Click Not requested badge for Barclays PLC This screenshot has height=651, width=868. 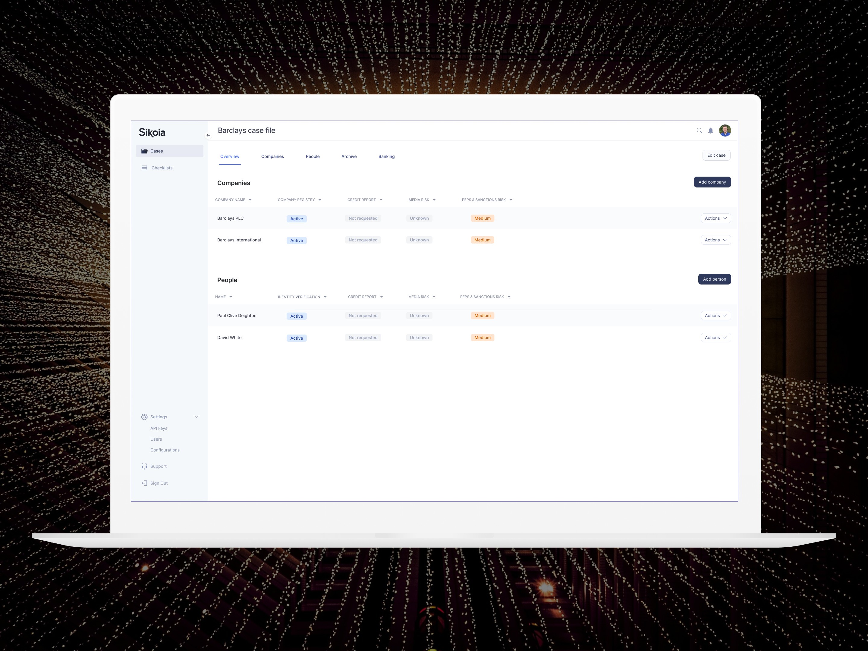tap(363, 218)
